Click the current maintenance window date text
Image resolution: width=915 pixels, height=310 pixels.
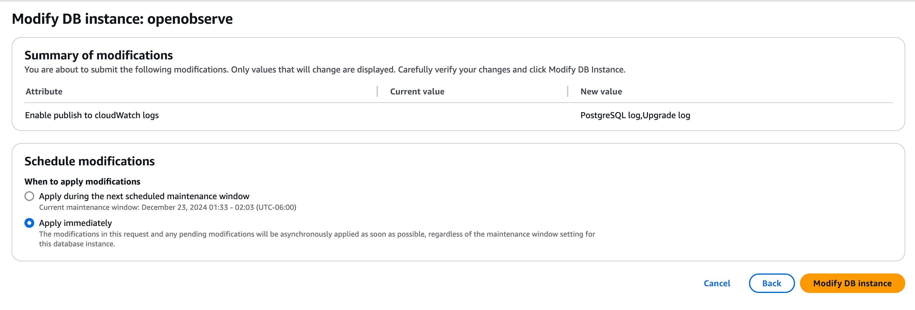pyautogui.click(x=168, y=207)
